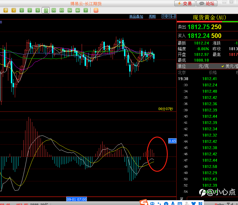This screenshot has height=205, width=238.
Task: Click the 周期 period link
Action: tap(152, 17)
